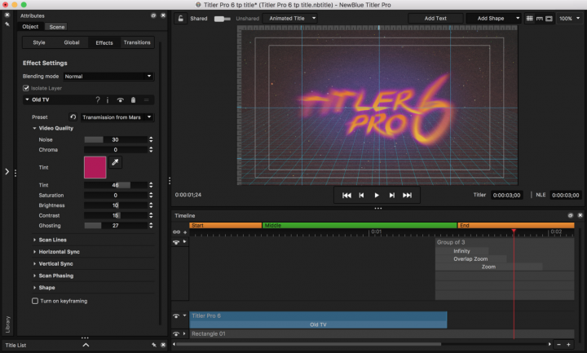The image size is (587, 353).
Task: Toggle Old TV effect visibility eye
Action: (x=120, y=100)
